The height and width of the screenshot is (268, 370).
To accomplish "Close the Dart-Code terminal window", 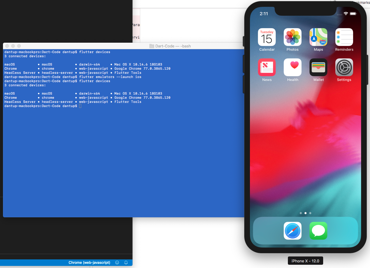I will coord(7,46).
